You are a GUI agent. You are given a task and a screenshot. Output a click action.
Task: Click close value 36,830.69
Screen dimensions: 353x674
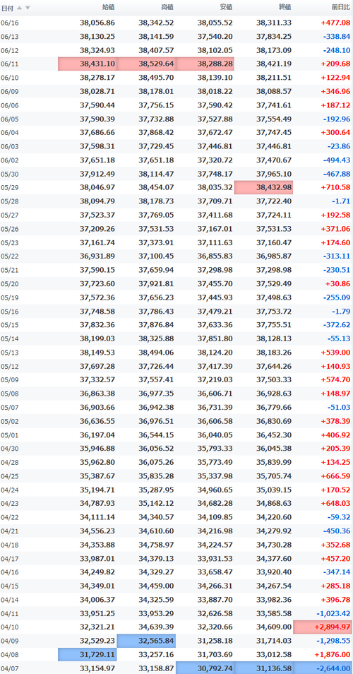274,421
